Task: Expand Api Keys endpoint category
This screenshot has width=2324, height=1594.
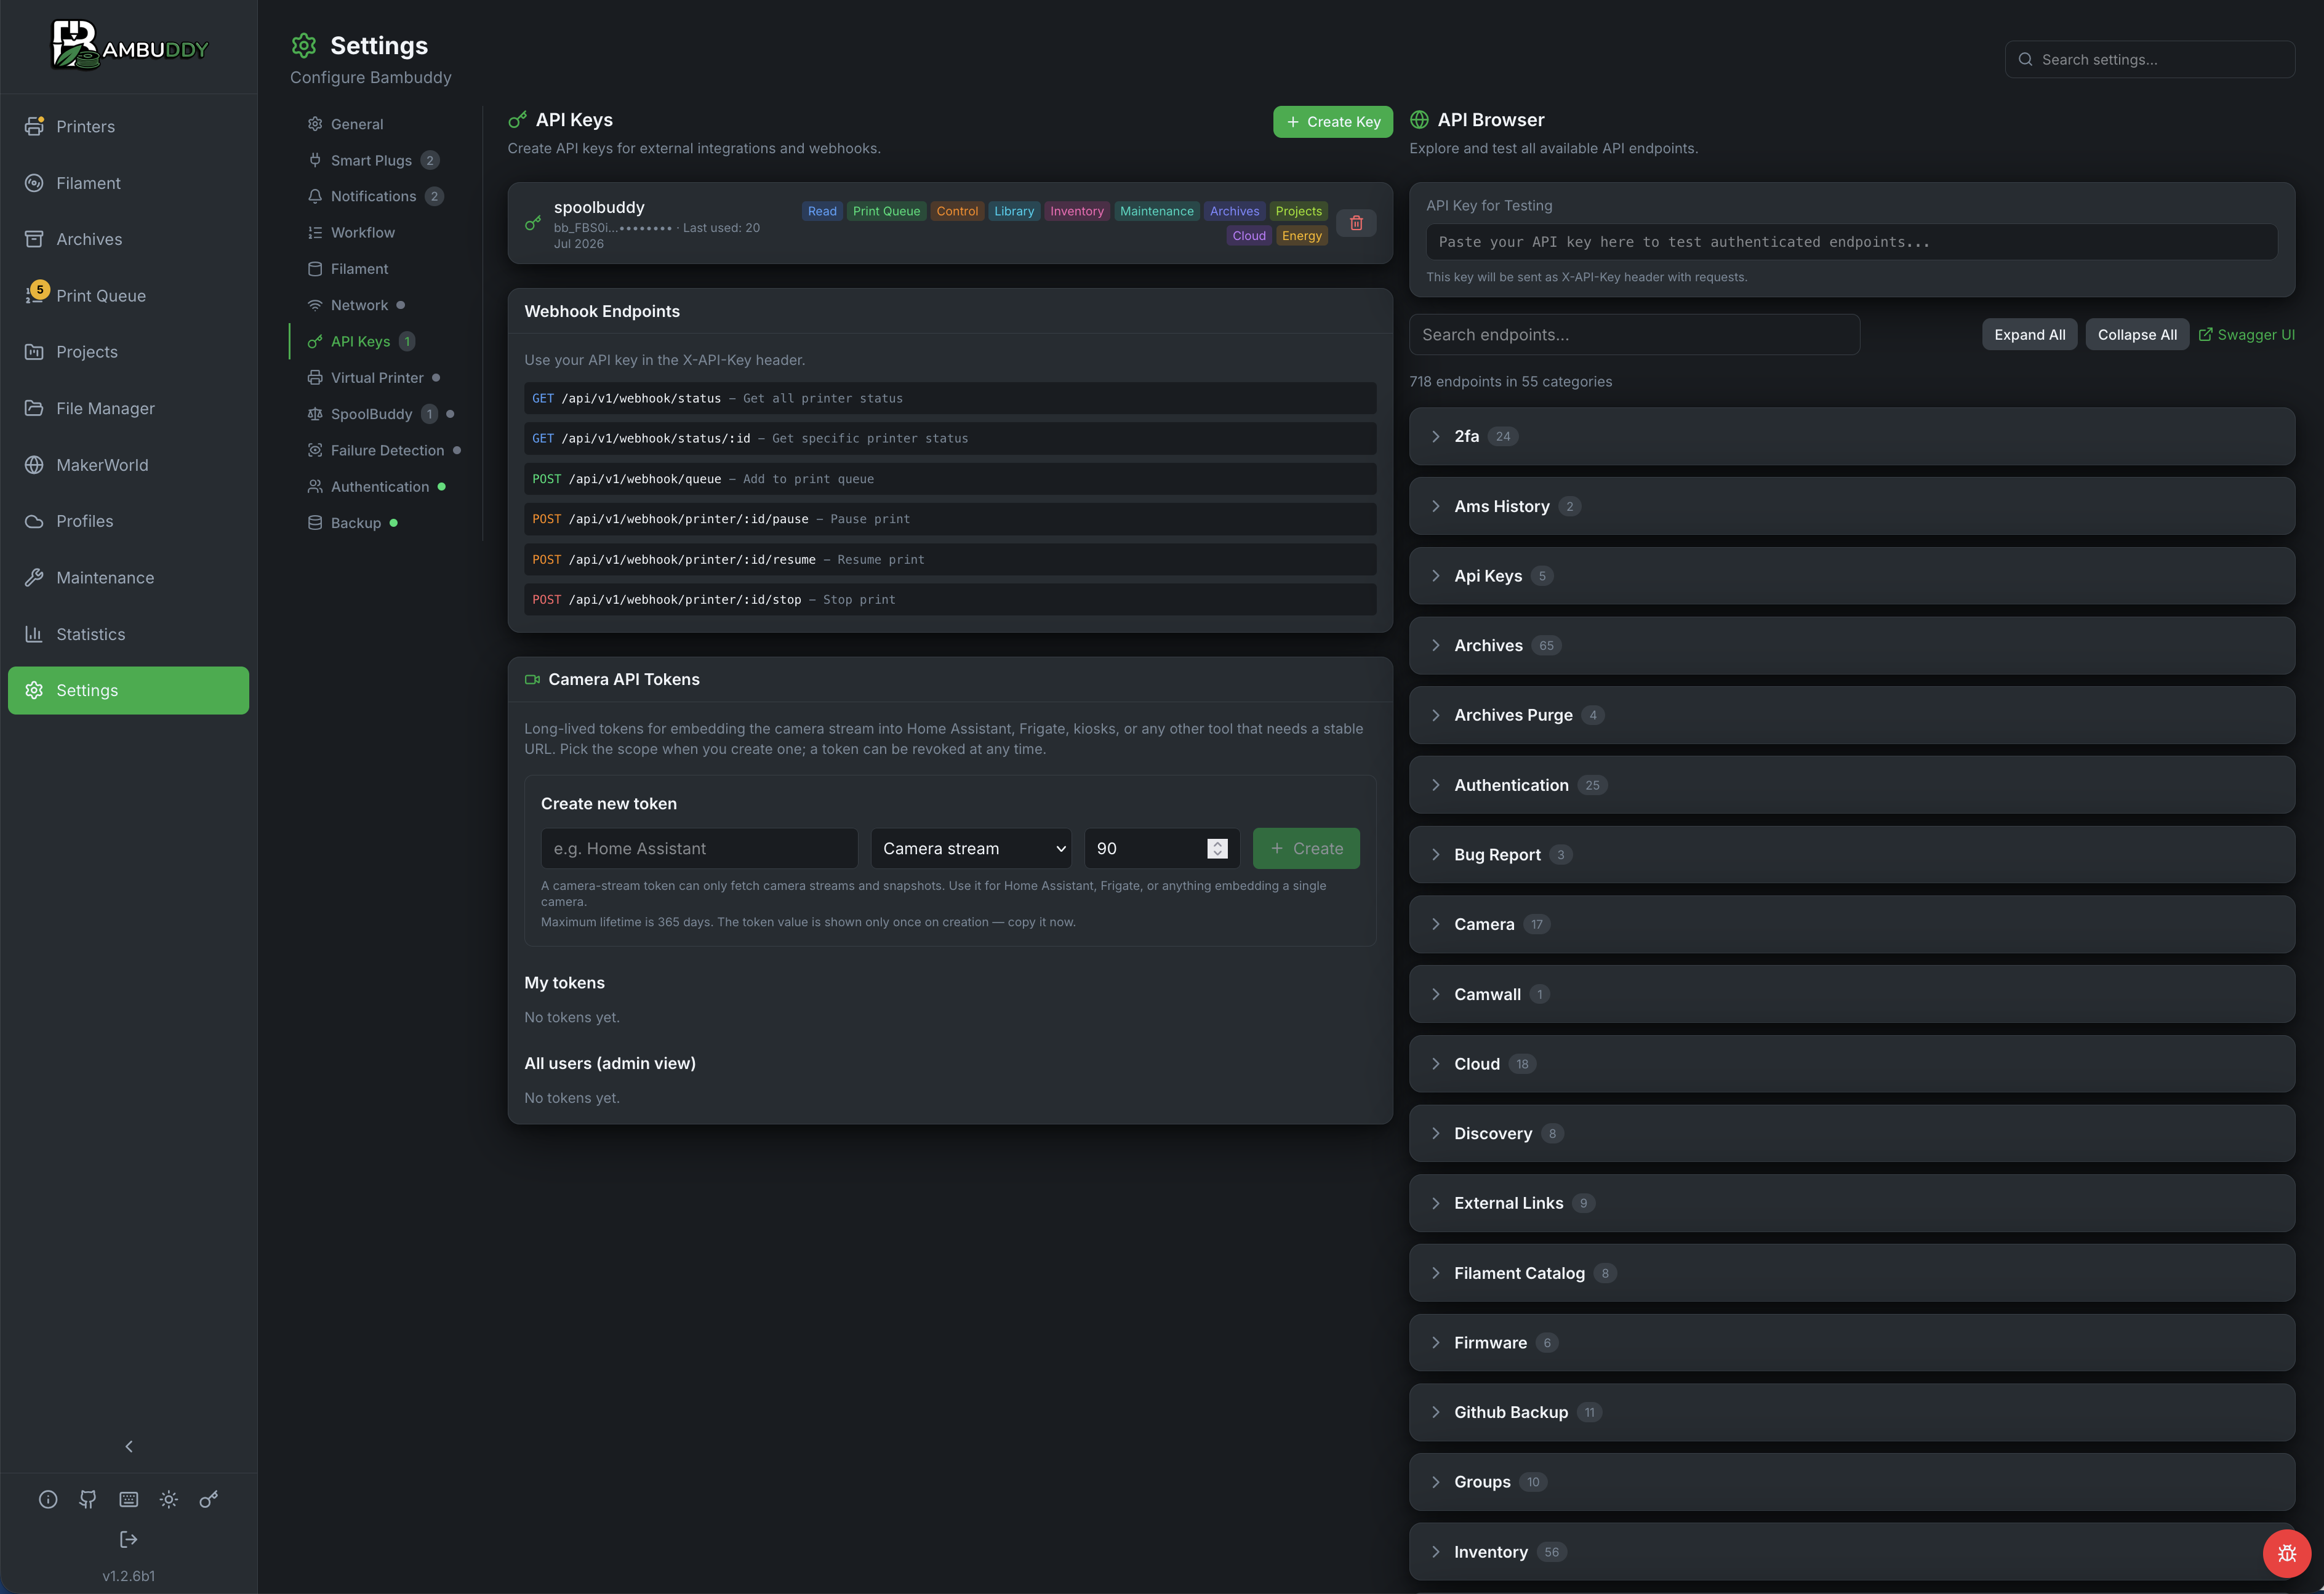Action: pos(1852,576)
